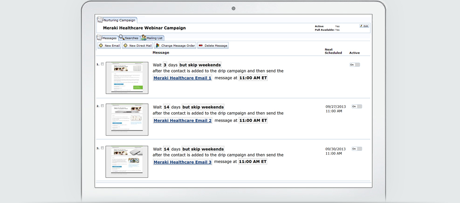Edit the wait days value 14 for Email 3
This screenshot has width=460, height=203.
click(x=167, y=149)
